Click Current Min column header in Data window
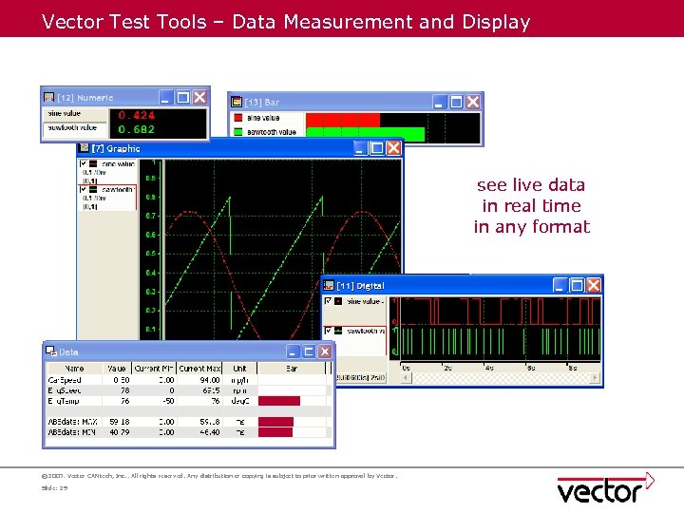Screen dimensions: 684x513 154,369
